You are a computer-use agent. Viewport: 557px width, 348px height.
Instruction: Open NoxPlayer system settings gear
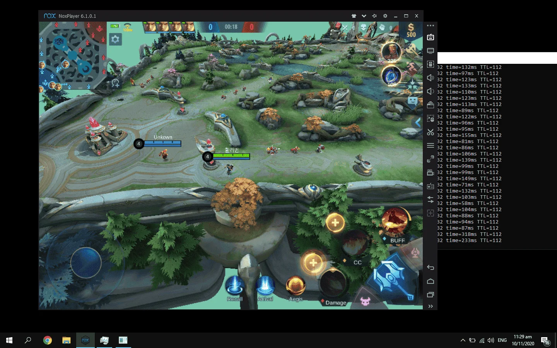(x=385, y=16)
